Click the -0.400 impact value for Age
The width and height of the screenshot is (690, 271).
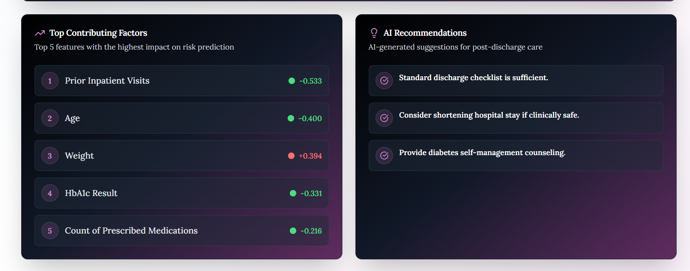point(310,118)
